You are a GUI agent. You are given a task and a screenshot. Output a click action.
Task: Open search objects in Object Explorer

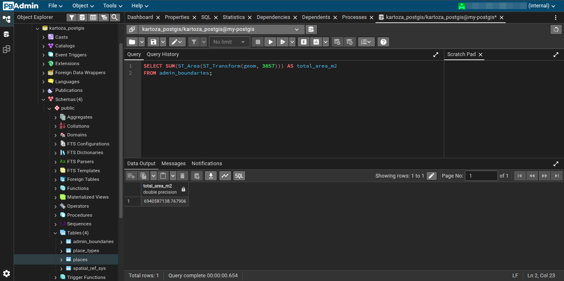coord(114,17)
